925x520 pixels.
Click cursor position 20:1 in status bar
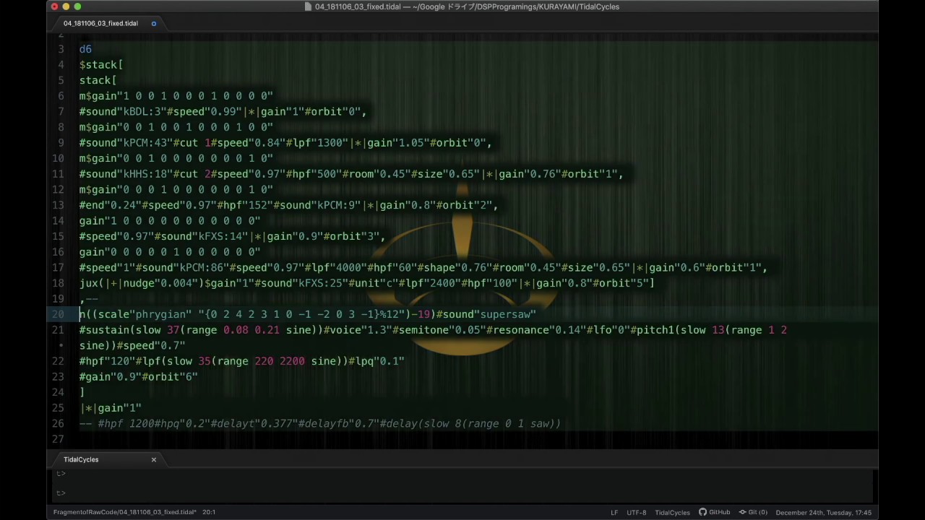click(x=209, y=512)
